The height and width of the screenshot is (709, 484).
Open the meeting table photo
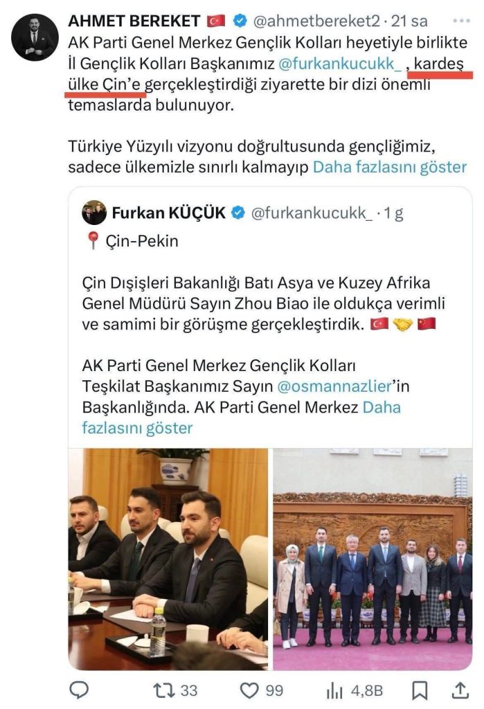pos(168,559)
